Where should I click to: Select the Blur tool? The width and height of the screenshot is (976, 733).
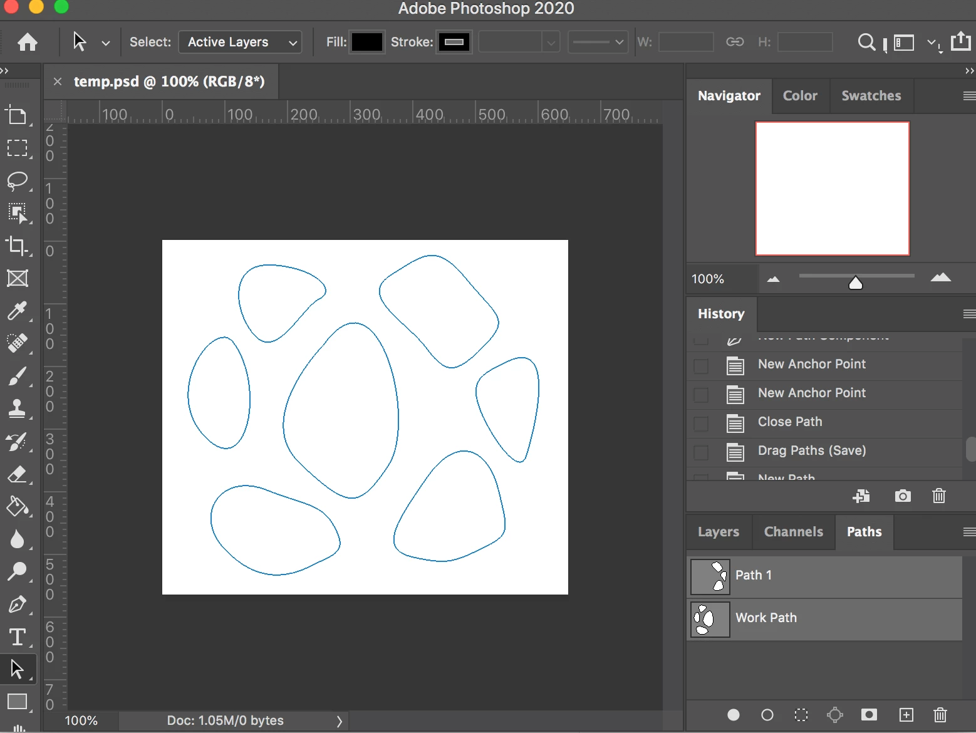tap(17, 539)
